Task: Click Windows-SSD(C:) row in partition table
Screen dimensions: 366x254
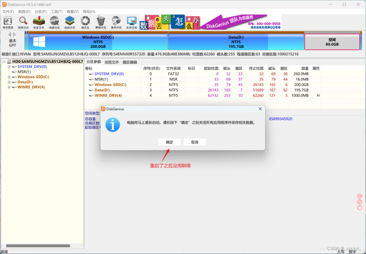Action: tap(202, 85)
